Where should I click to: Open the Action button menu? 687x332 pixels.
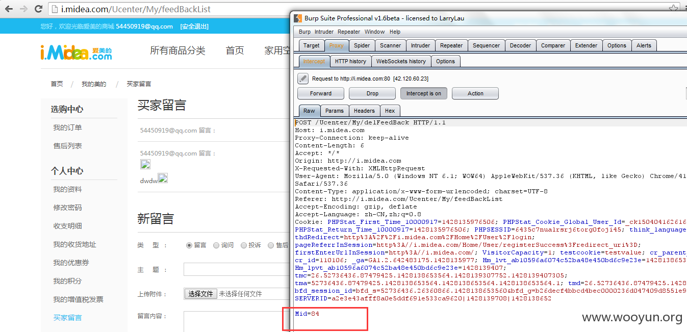pos(475,93)
